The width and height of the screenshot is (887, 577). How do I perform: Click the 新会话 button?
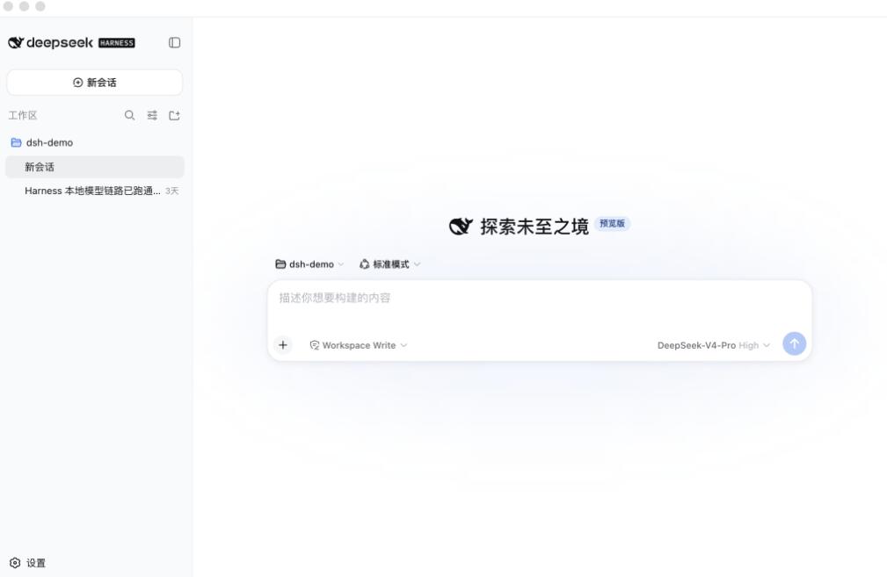[x=94, y=83]
